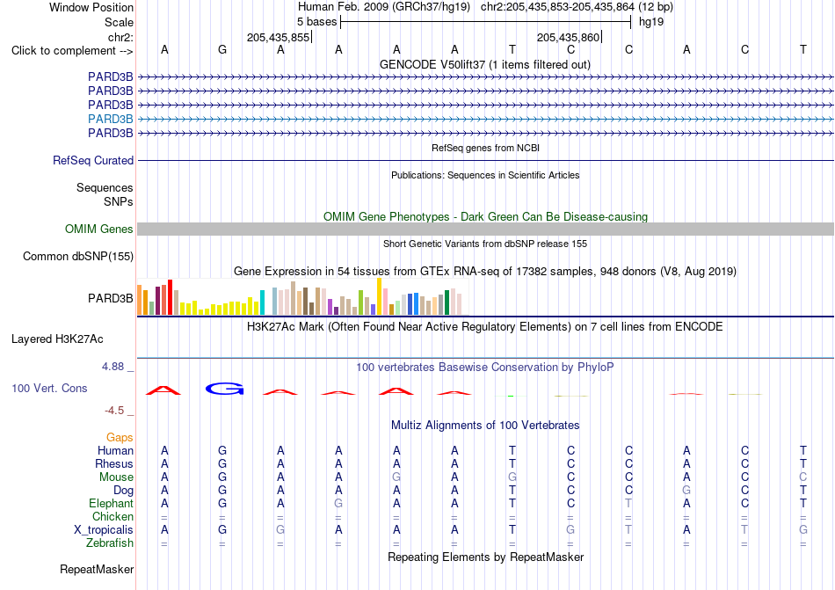
Task: Click the Layered H3K27Ac track label
Action: click(57, 339)
